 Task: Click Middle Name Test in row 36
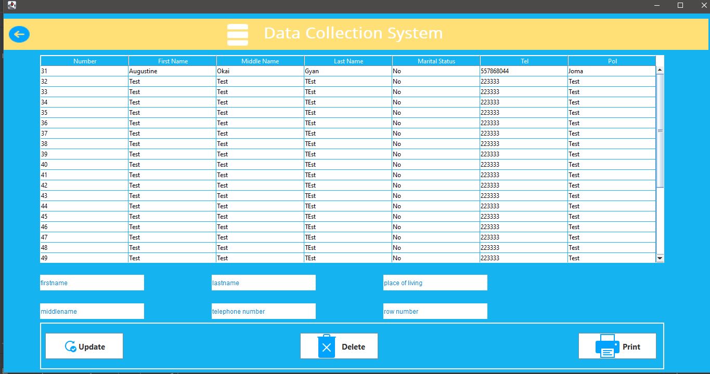click(260, 123)
